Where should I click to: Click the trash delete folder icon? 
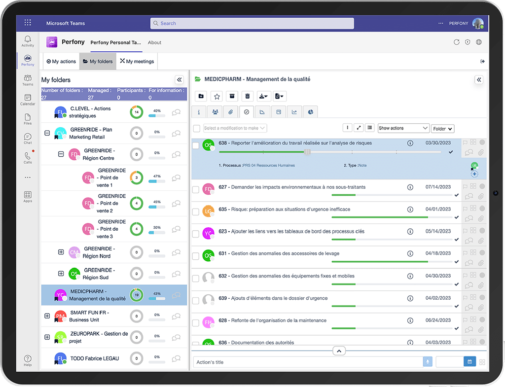pyautogui.click(x=248, y=96)
